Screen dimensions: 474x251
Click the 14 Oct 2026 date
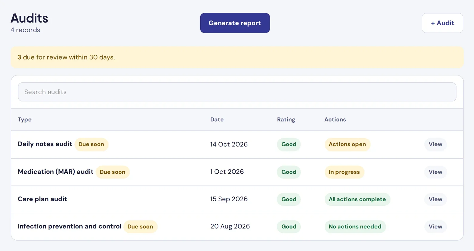(229, 144)
